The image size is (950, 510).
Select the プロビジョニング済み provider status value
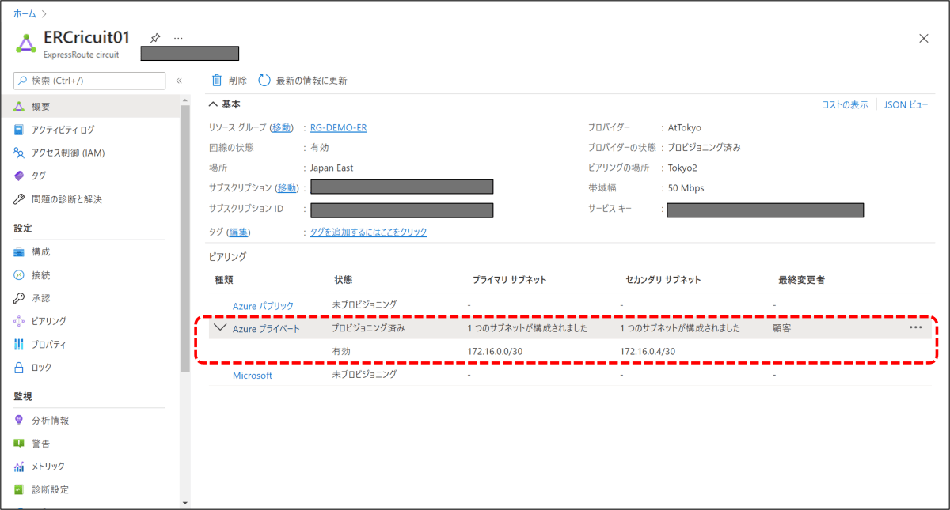[704, 147]
